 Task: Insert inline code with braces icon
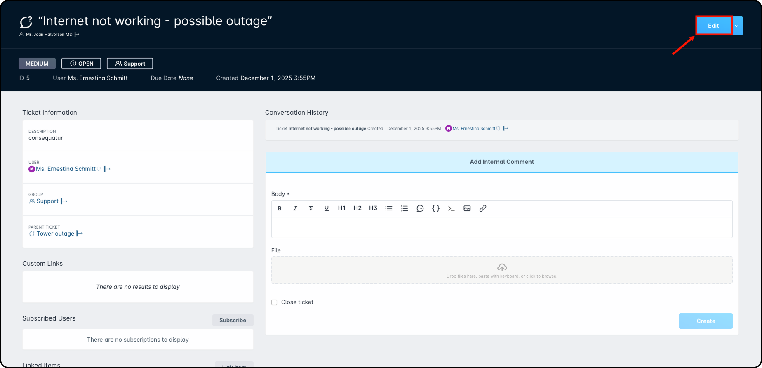point(436,208)
